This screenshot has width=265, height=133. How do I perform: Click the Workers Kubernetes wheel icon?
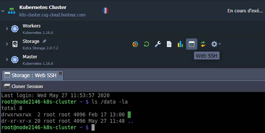click(15, 29)
